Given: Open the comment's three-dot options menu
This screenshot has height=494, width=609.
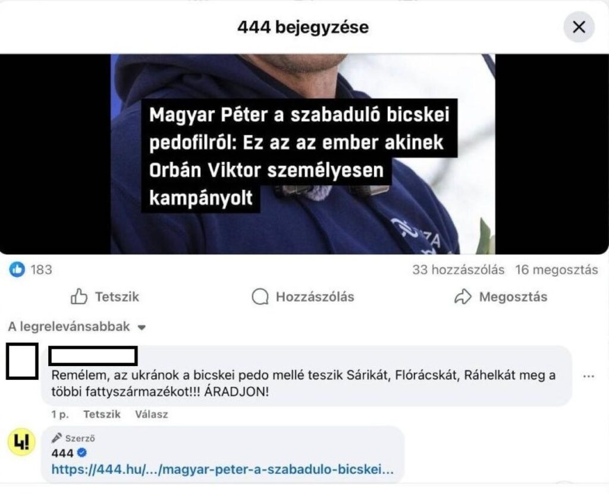Looking at the screenshot, I should [589, 376].
